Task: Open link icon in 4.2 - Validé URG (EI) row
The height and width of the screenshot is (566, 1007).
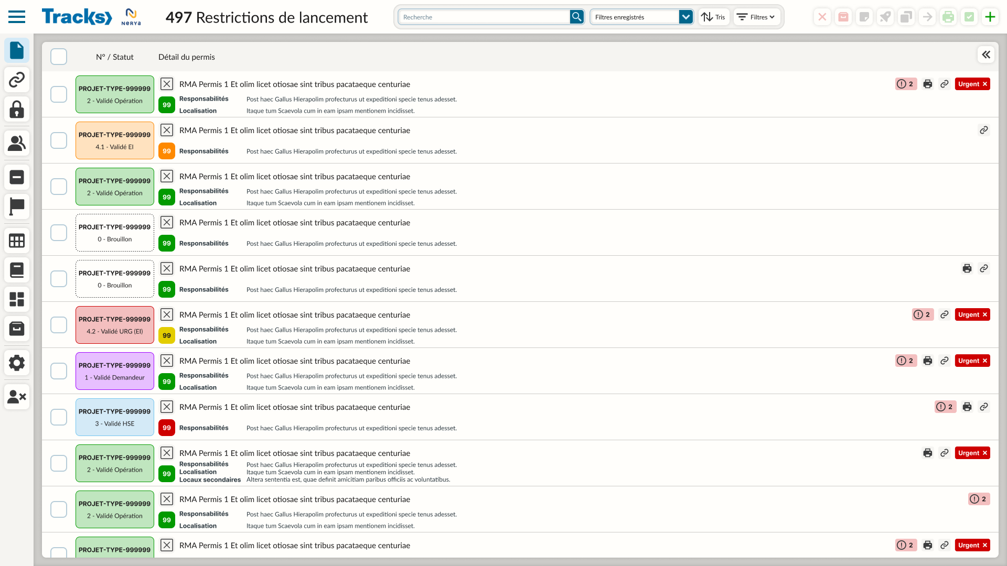Action: click(x=945, y=314)
